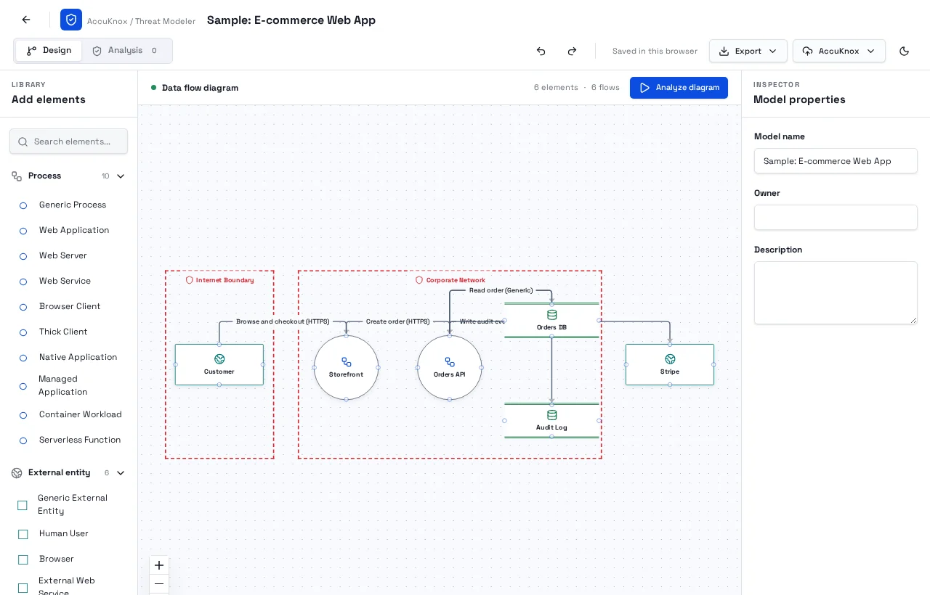This screenshot has width=930, height=595.
Task: Click the Corporate Network boundary label
Action: pos(450,280)
